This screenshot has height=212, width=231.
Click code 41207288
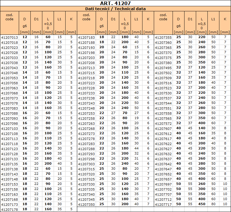tap(86, 149)
